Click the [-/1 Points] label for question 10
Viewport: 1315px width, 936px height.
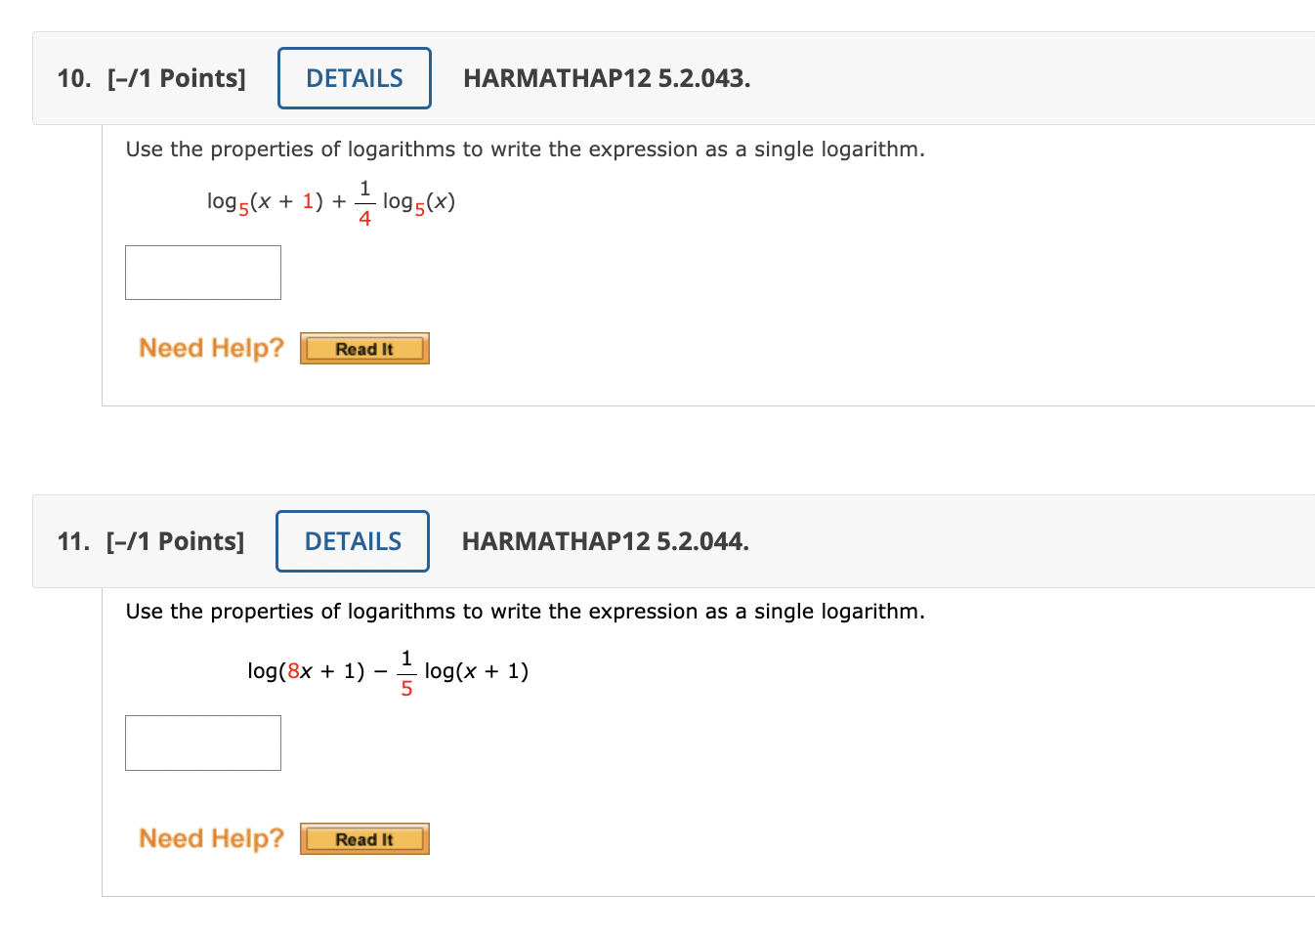177,78
